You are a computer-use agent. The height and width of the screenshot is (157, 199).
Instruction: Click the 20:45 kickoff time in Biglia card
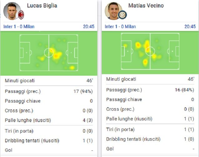[x=89, y=27]
